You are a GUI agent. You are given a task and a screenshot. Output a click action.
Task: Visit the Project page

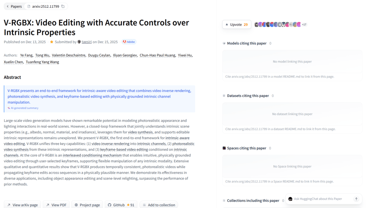87,205
